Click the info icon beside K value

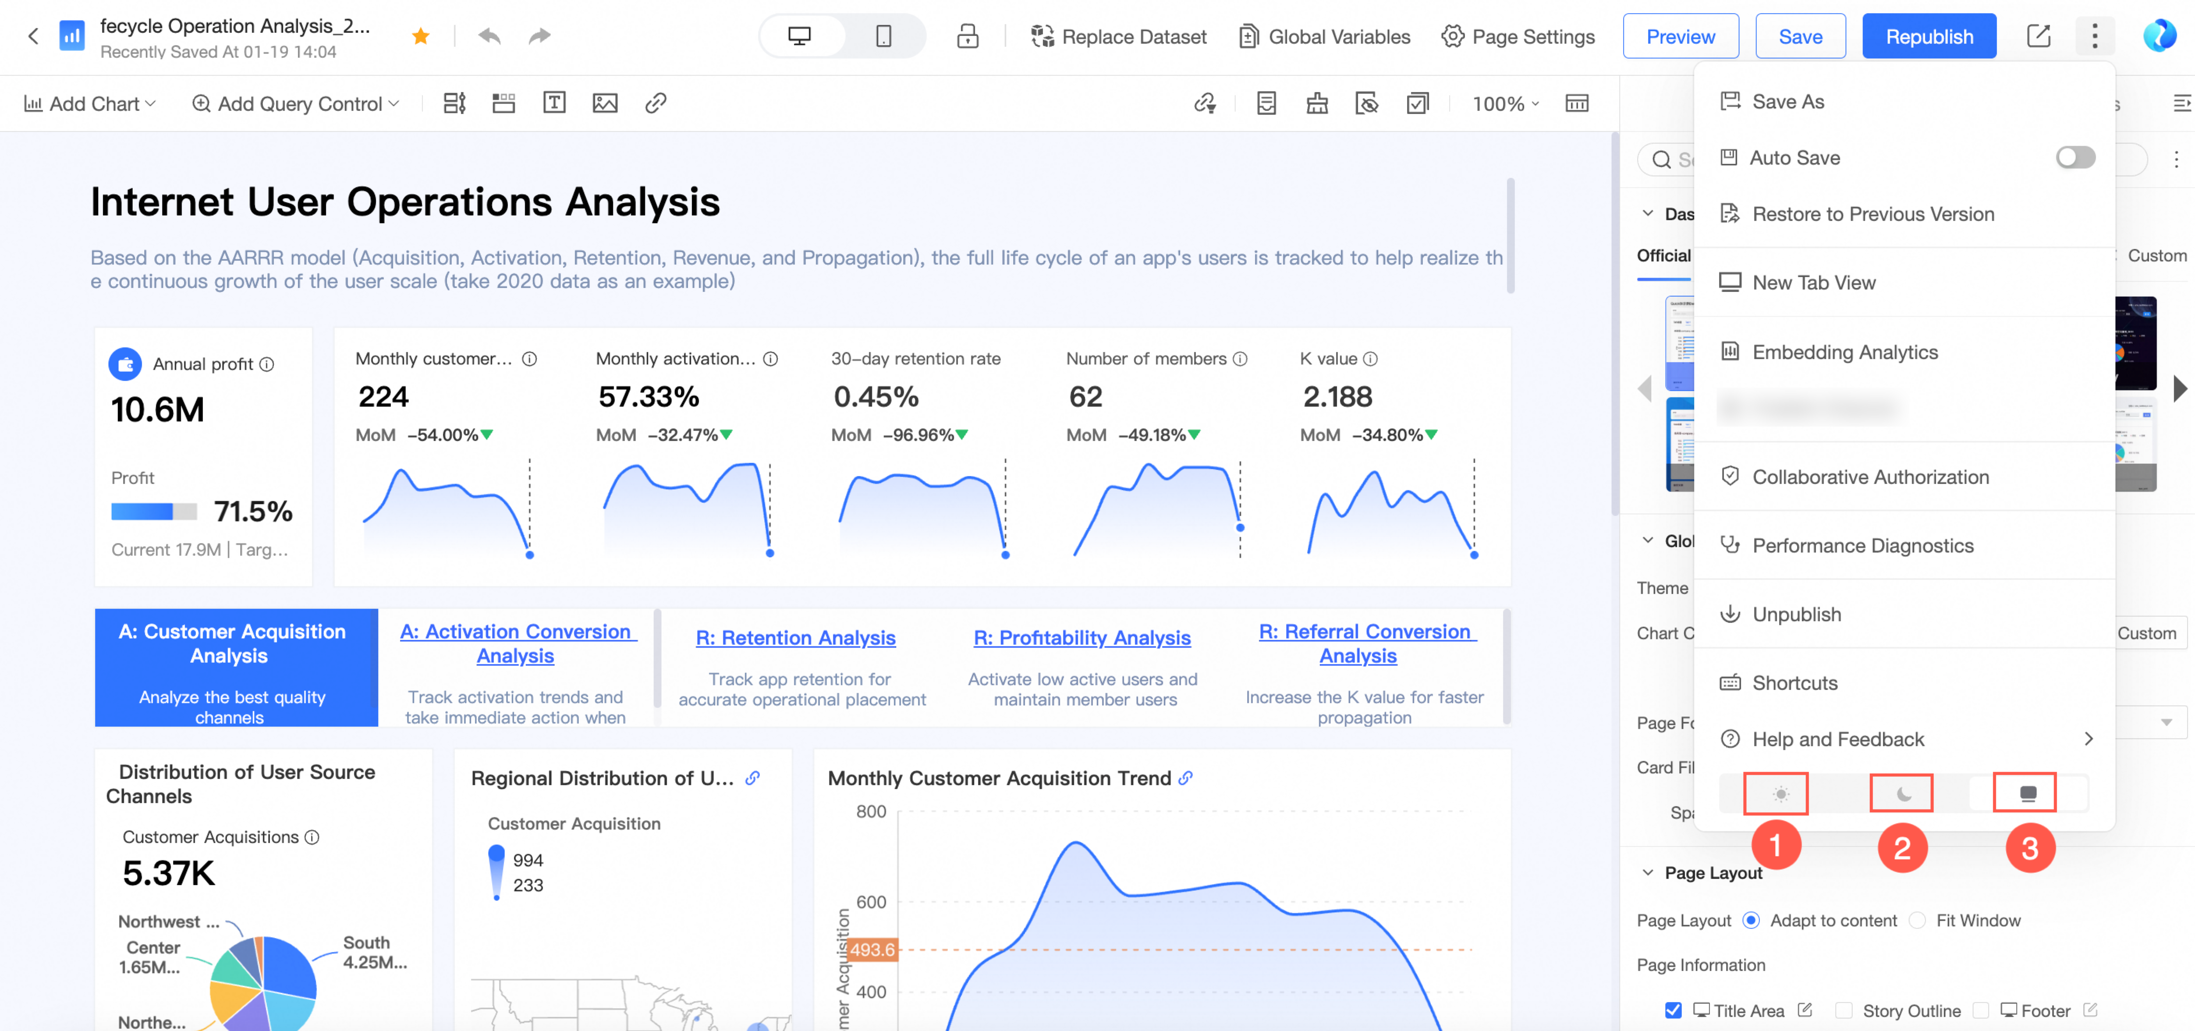(1370, 359)
